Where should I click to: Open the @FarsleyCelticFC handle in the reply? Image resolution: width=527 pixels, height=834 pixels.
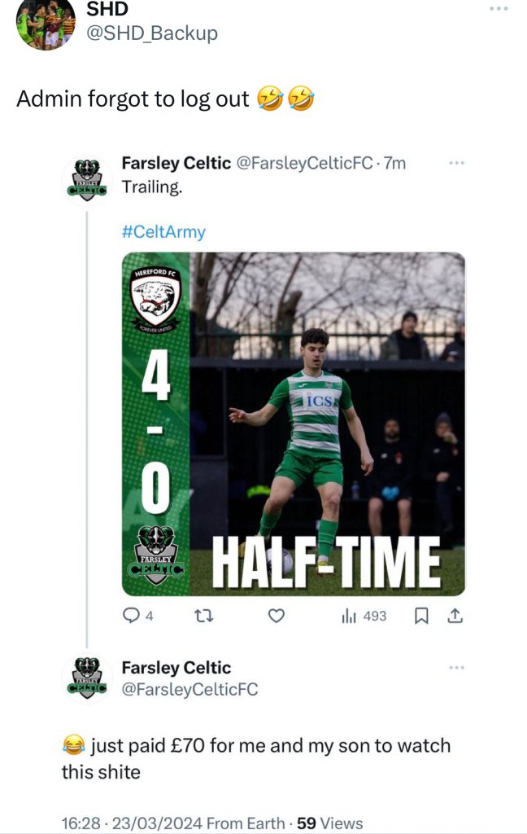[189, 690]
